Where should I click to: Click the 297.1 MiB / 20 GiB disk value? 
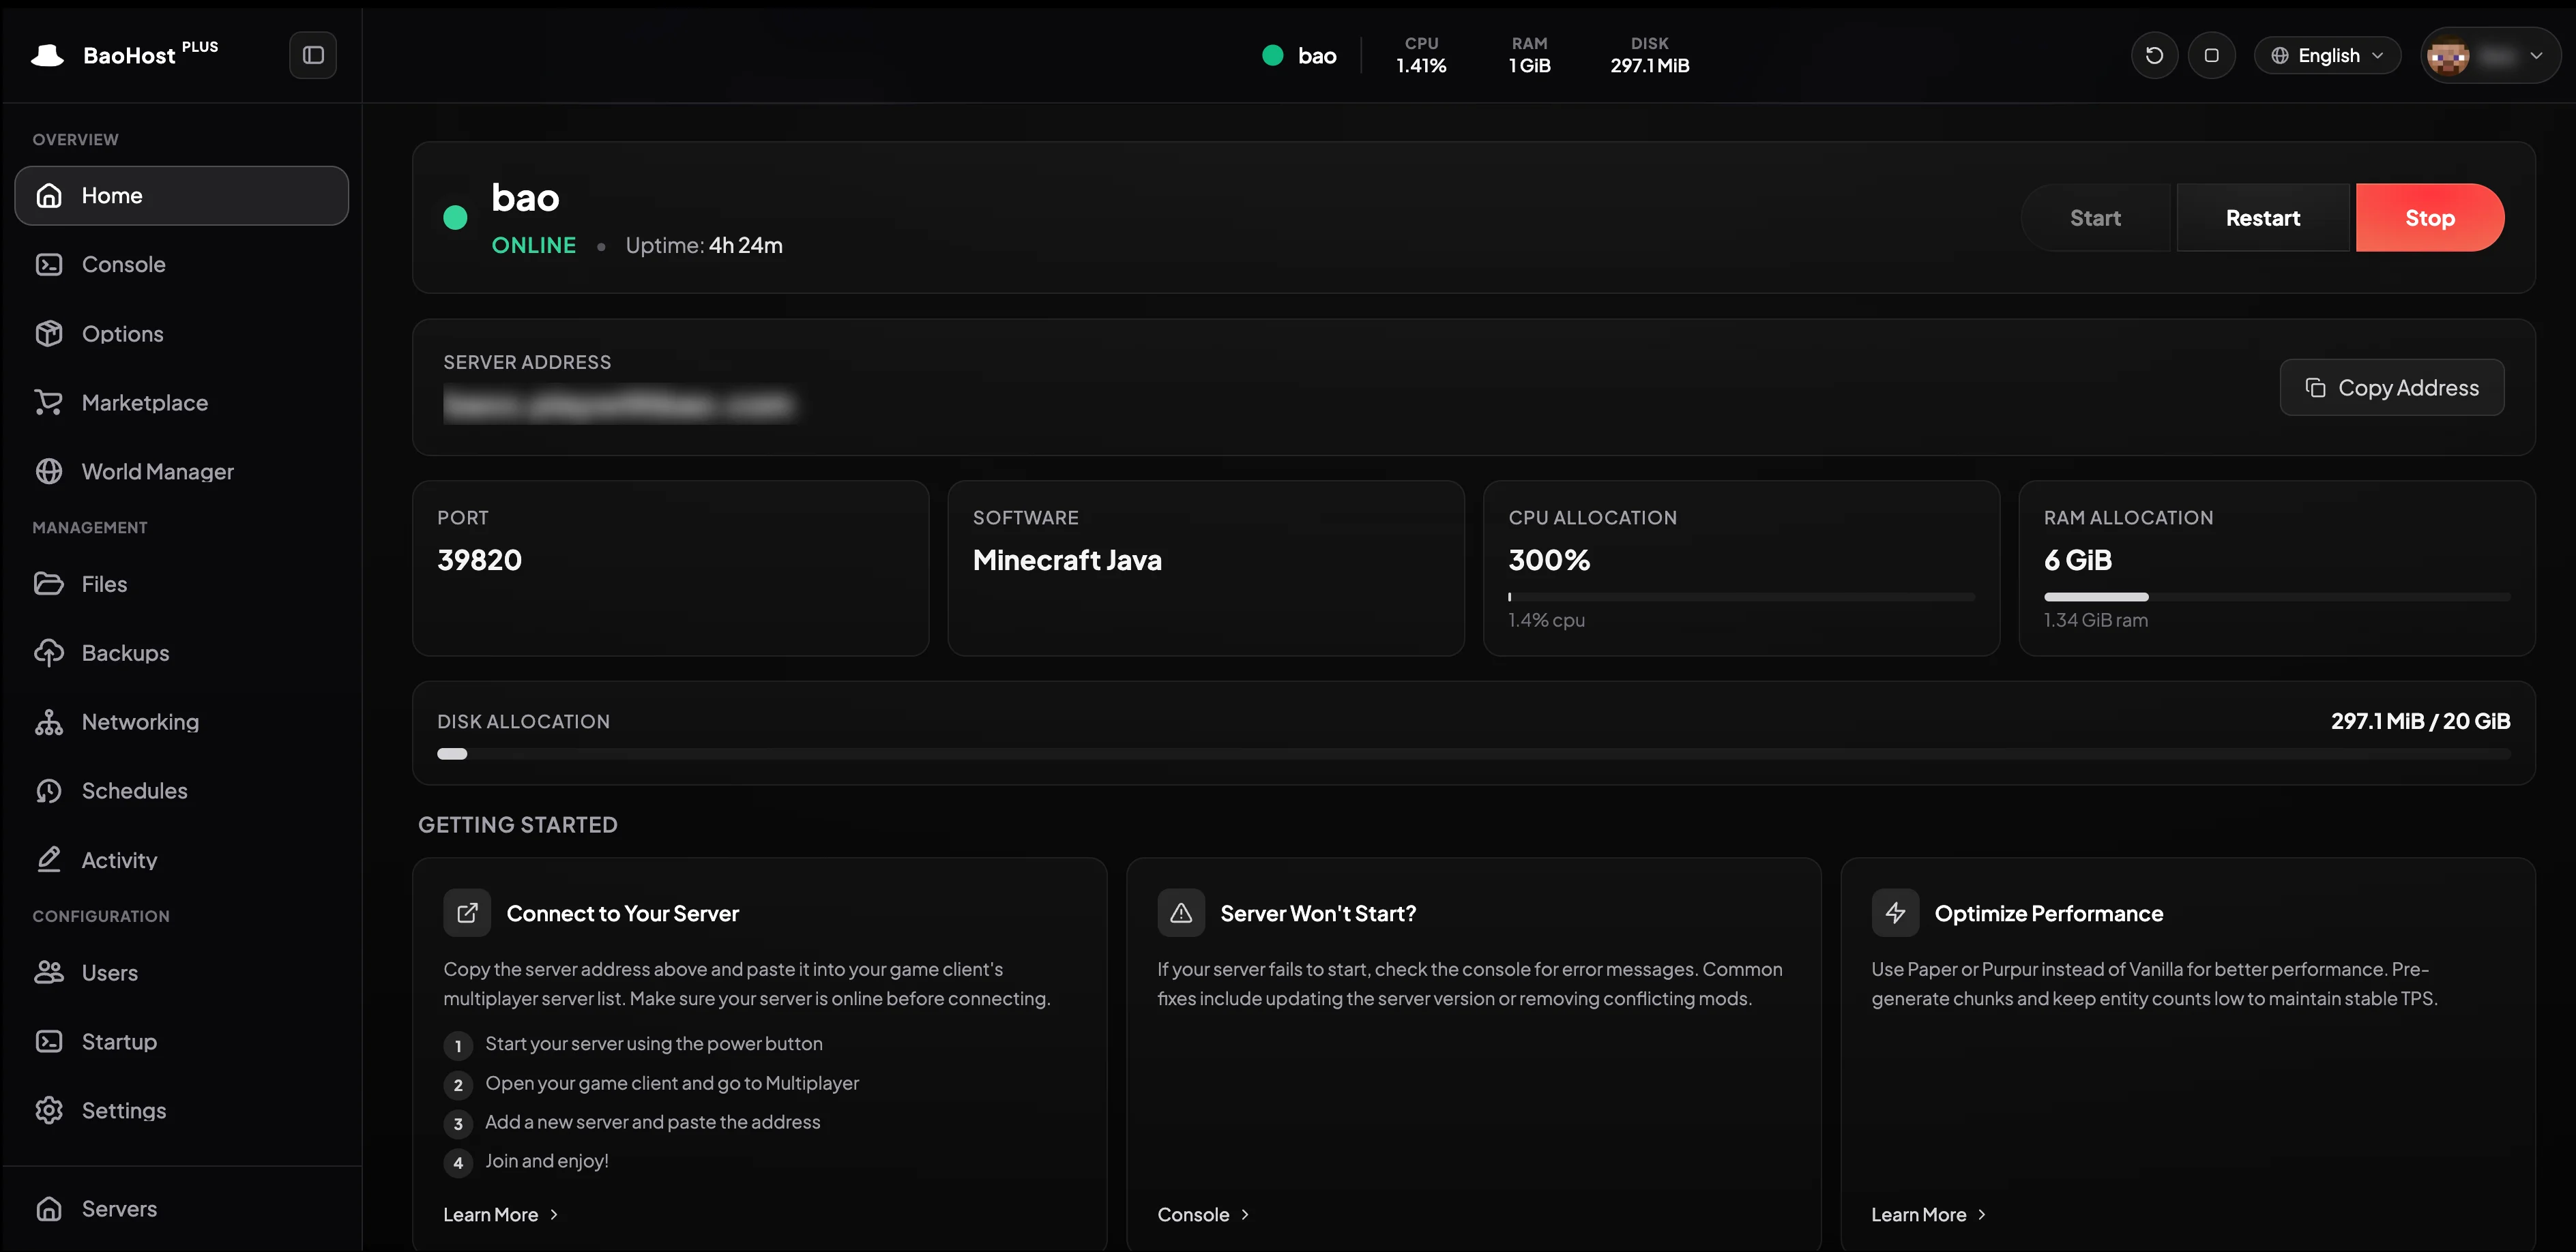pos(2420,720)
